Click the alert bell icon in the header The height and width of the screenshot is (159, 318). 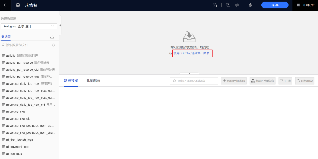tap(250, 5)
